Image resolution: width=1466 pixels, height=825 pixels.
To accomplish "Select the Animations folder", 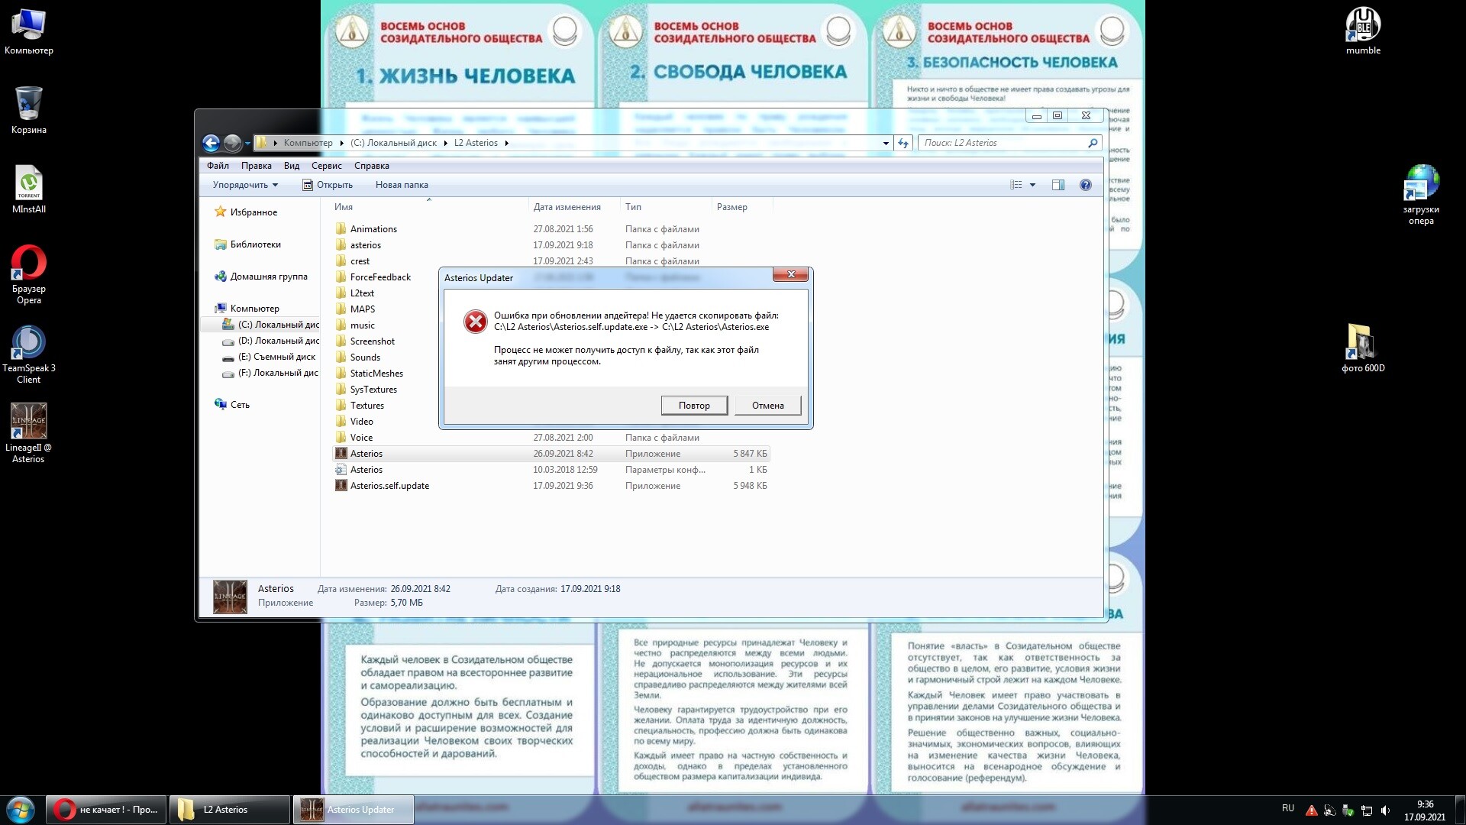I will (x=373, y=228).
